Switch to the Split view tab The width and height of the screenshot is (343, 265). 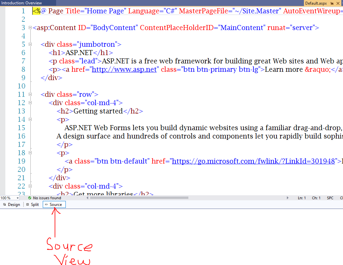[33, 205]
